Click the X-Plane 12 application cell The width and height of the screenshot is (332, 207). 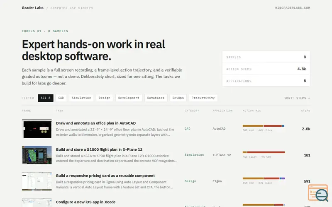(x=222, y=155)
